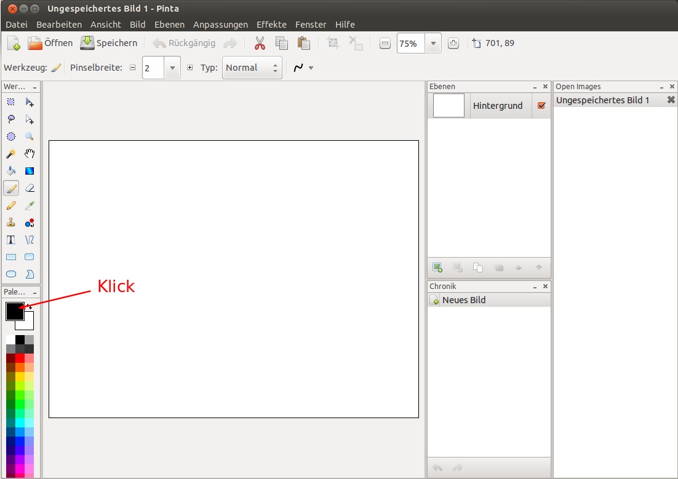Image resolution: width=678 pixels, height=479 pixels.
Task: Select the Pencil tool
Action: pos(11,205)
